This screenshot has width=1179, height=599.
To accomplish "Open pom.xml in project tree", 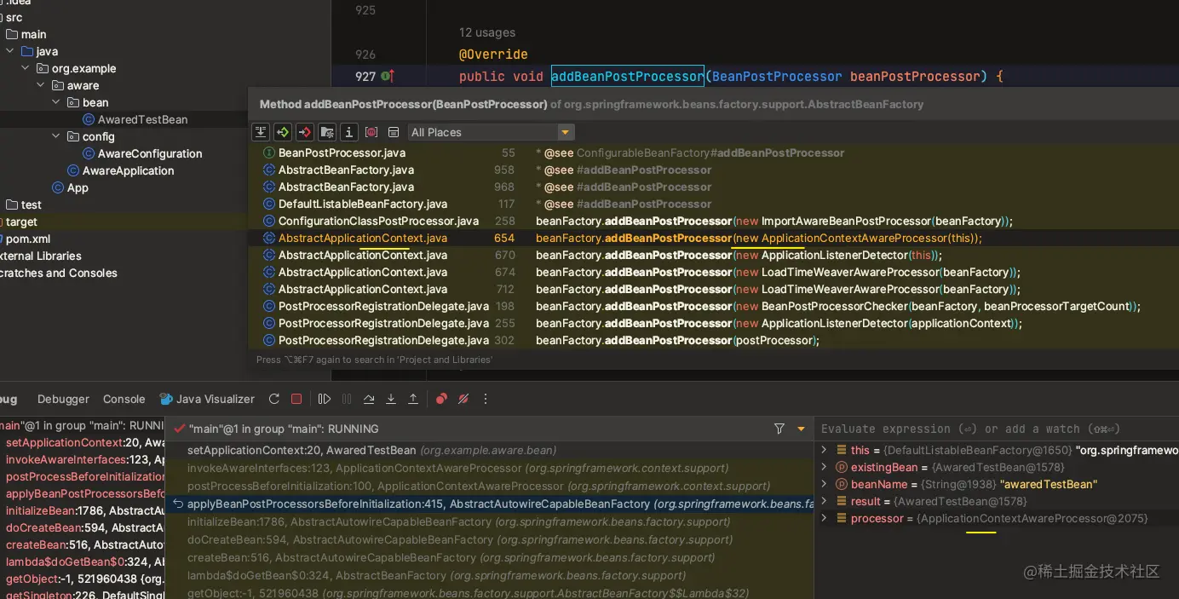I will pos(27,239).
